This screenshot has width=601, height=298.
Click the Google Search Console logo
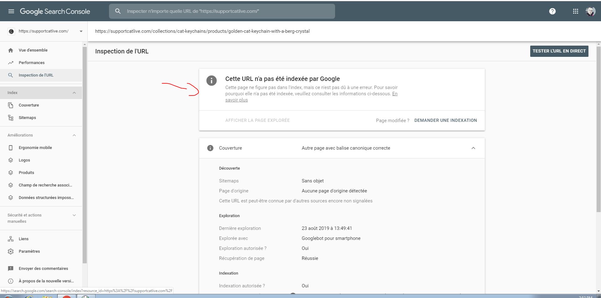click(x=55, y=12)
